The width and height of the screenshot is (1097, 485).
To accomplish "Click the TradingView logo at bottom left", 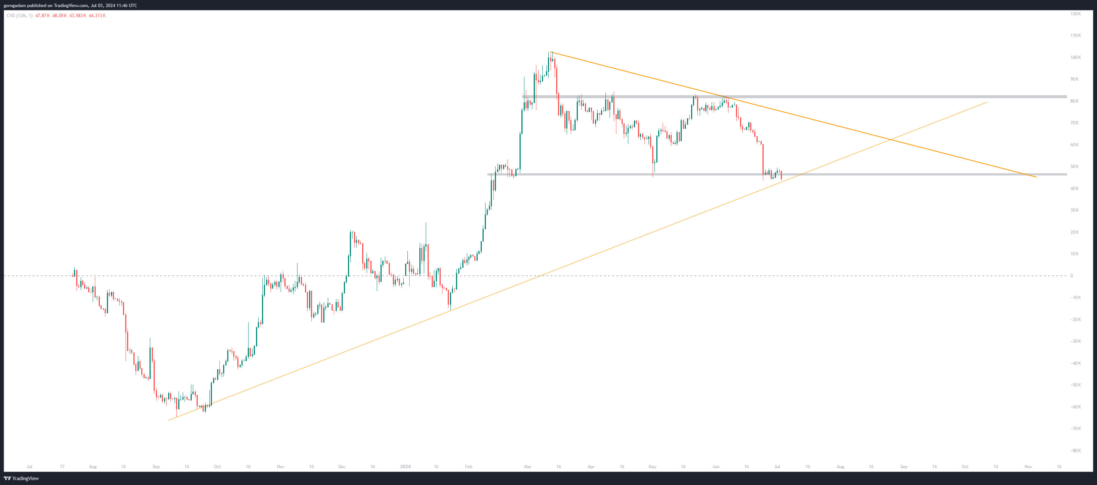I will [21, 478].
